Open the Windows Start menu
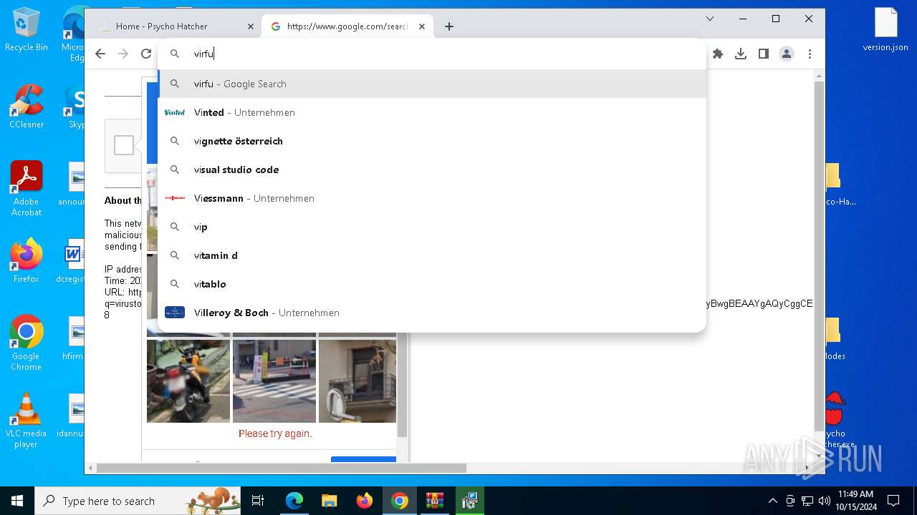The height and width of the screenshot is (515, 917). tap(17, 501)
